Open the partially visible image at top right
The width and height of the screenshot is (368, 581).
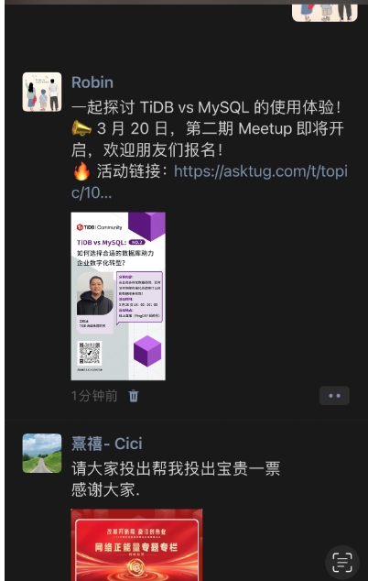tap(325, 13)
